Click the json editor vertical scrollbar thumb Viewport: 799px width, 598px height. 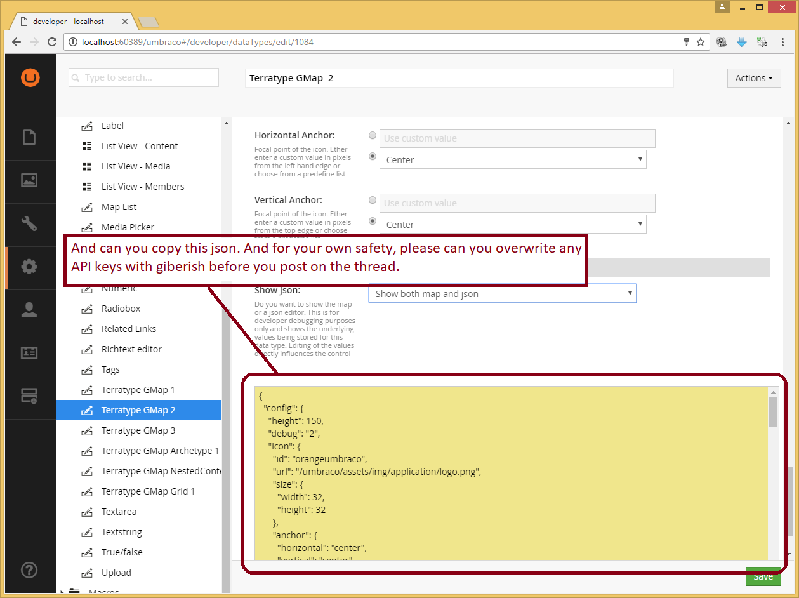(x=773, y=412)
